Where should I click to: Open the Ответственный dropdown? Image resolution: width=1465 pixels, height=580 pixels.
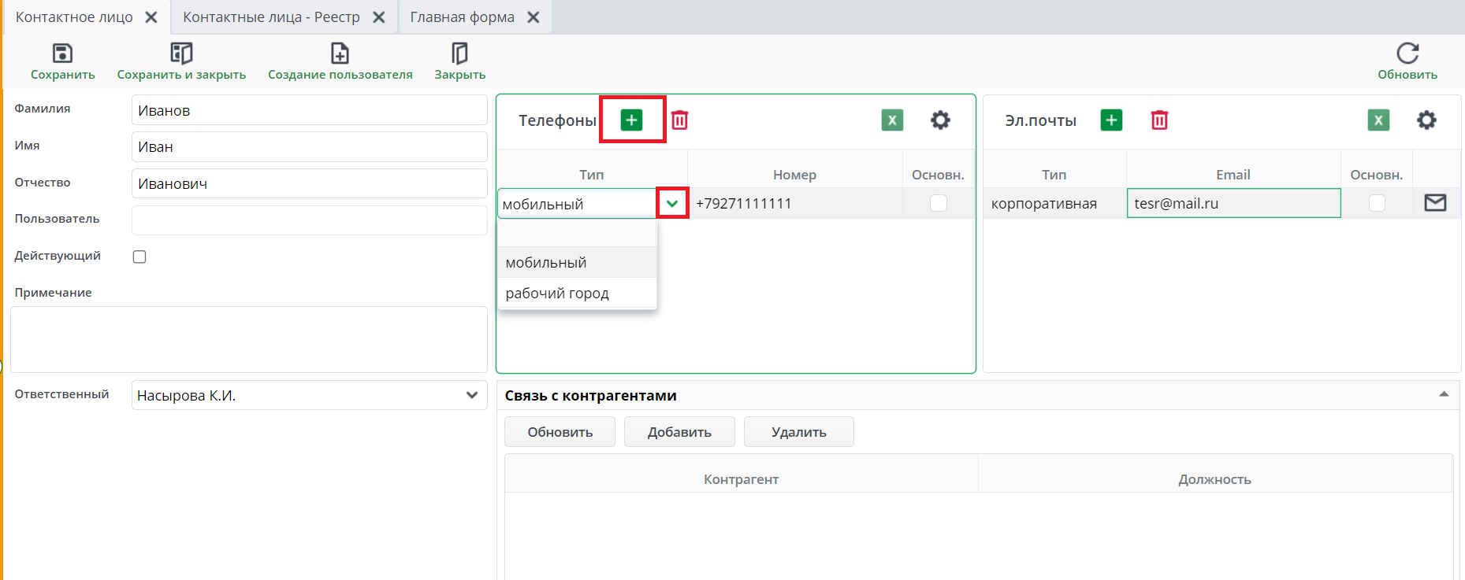(x=471, y=395)
